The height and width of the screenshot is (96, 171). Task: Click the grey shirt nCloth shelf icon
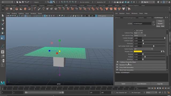(123, 9)
